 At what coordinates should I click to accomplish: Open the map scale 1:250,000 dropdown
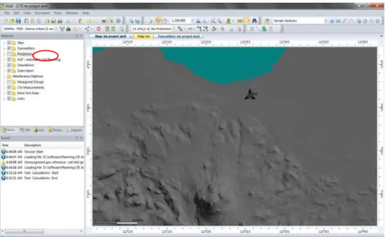point(192,21)
